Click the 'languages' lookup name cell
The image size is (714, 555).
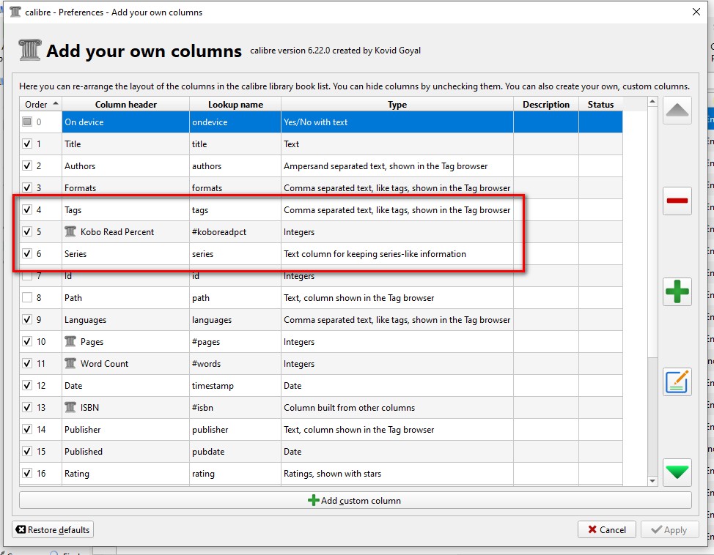[235, 319]
